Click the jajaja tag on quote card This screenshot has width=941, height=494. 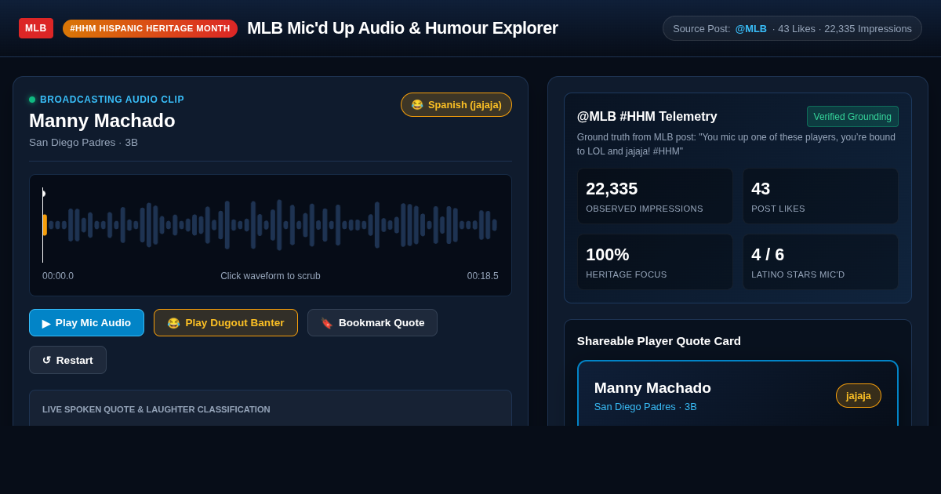pyautogui.click(x=859, y=395)
